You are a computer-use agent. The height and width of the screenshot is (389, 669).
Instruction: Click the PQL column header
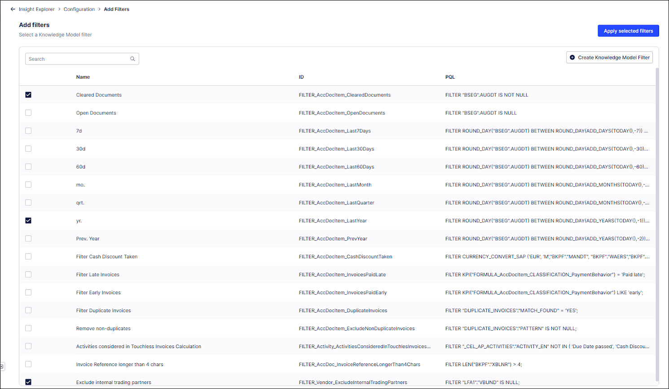click(450, 77)
